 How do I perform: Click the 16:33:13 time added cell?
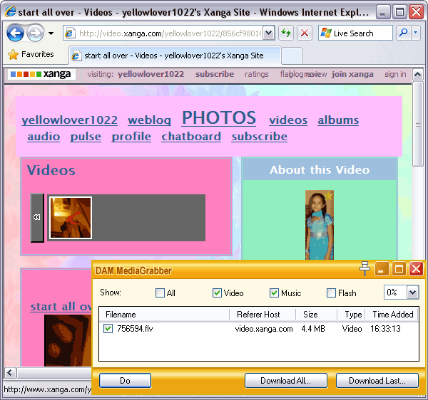(385, 329)
